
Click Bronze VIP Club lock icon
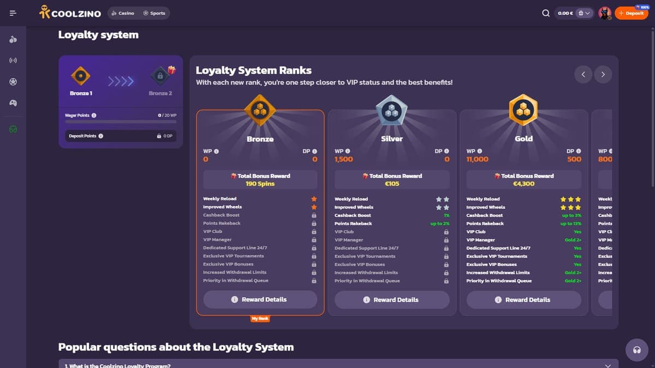point(314,232)
